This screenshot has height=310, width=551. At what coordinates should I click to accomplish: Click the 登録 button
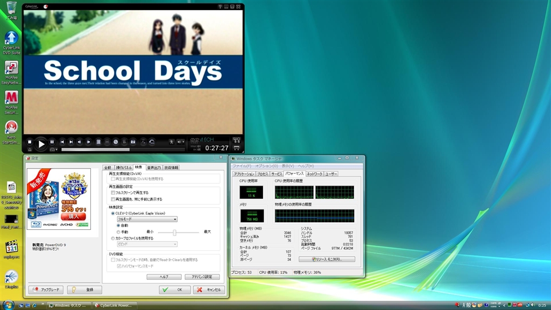pos(84,290)
